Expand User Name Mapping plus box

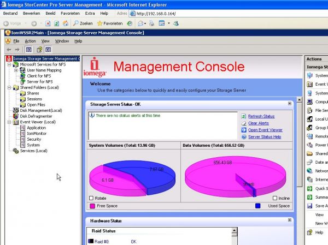coord(16,70)
